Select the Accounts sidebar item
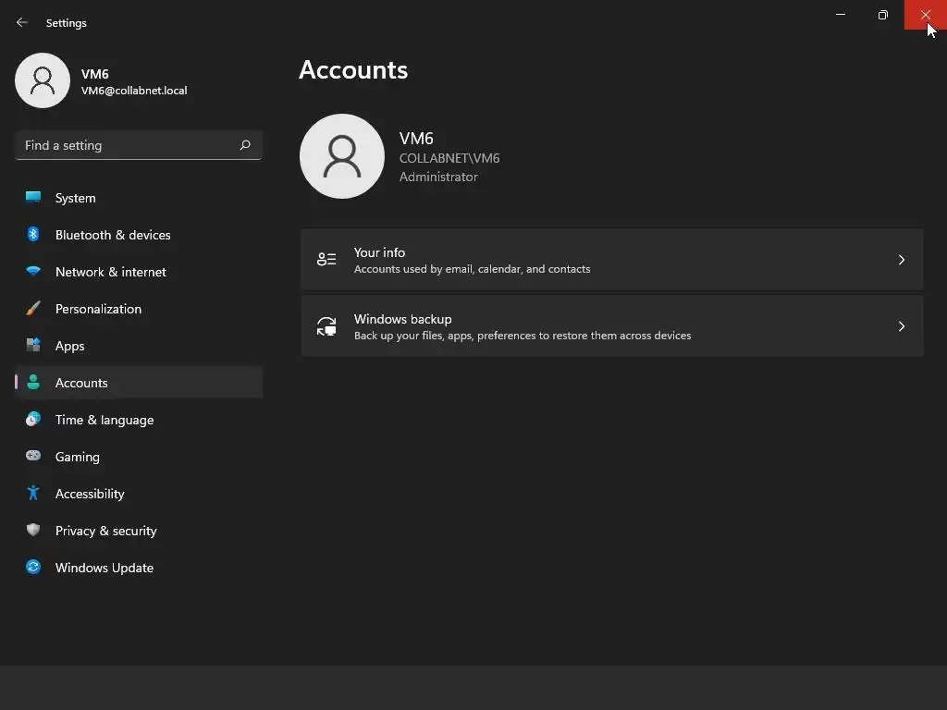Viewport: 947px width, 710px height. click(139, 383)
